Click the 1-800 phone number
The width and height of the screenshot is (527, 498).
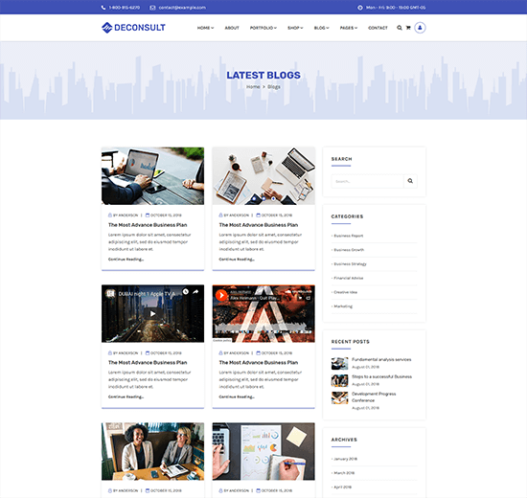(x=125, y=8)
